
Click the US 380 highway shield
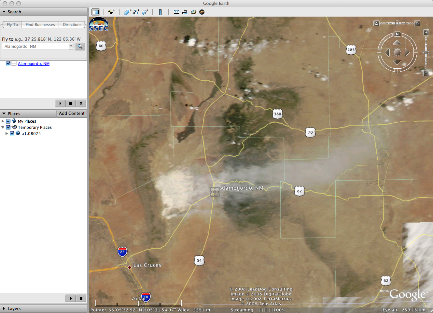click(277, 114)
